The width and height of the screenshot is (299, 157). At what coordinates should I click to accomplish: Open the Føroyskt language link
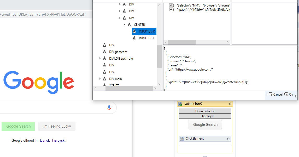[x=59, y=140]
